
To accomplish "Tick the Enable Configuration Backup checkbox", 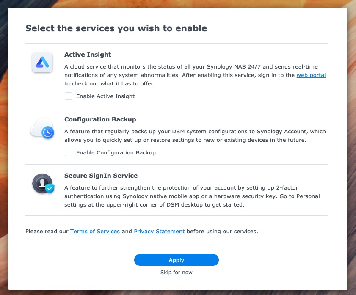I will pyautogui.click(x=69, y=152).
